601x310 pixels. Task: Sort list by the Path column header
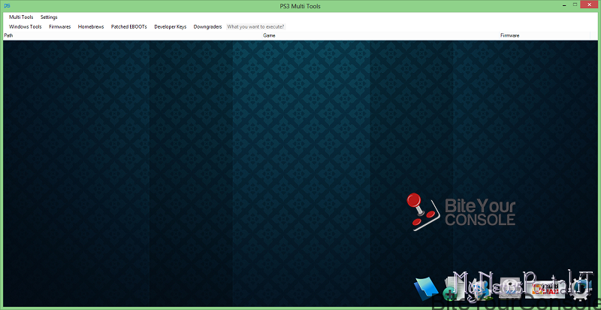(132, 35)
